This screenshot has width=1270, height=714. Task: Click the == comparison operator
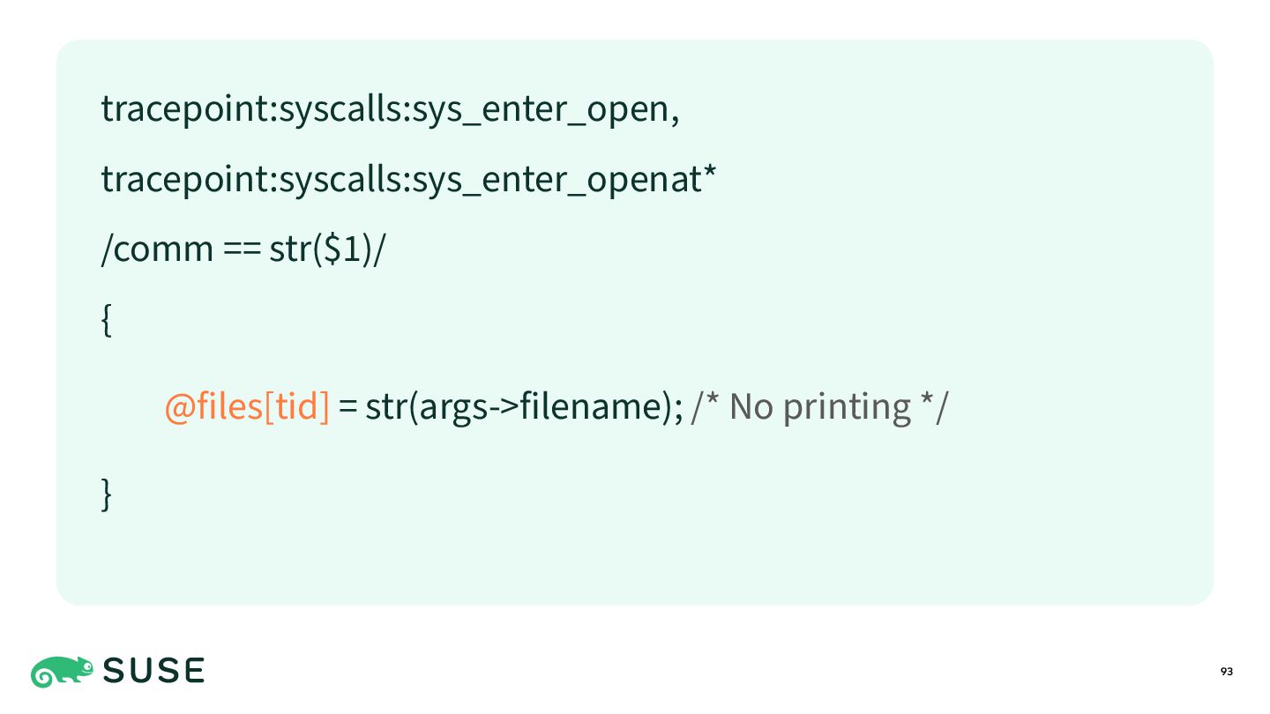241,251
